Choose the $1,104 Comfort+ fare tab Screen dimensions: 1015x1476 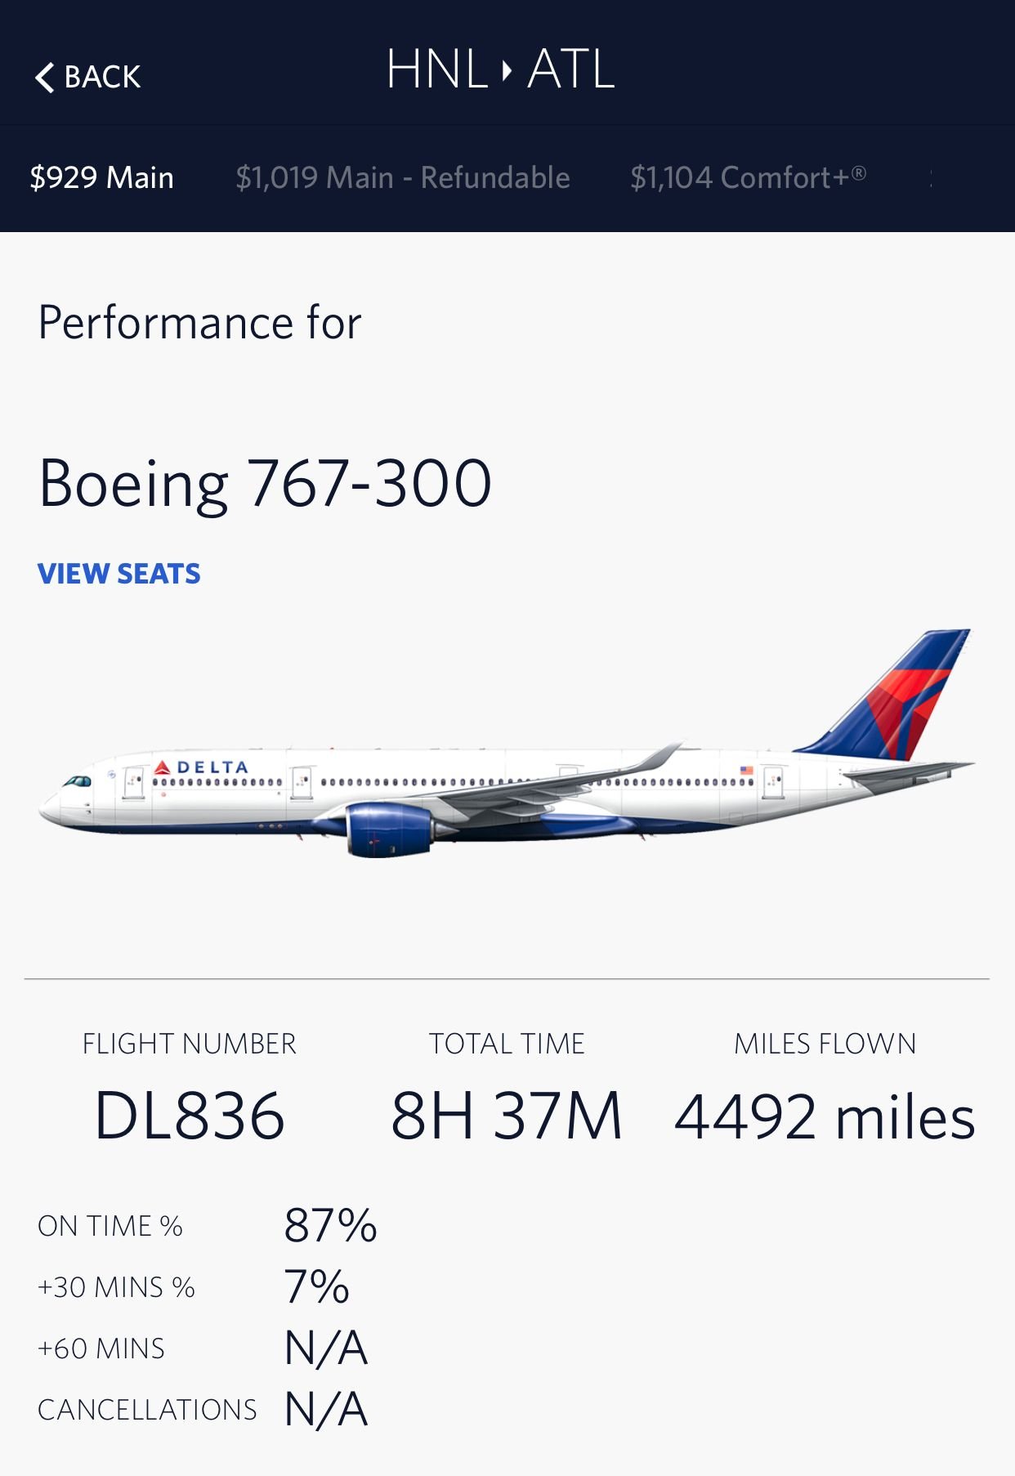747,177
